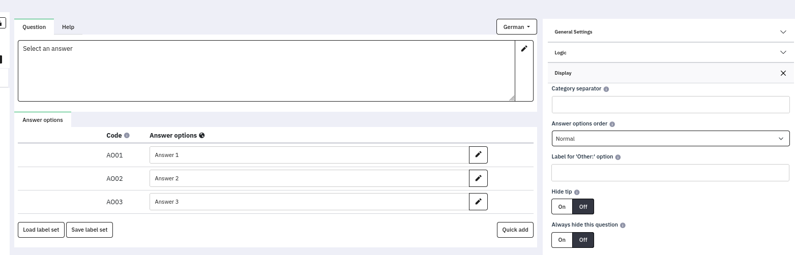The width and height of the screenshot is (795, 255).
Task: Click the Quick add button
Action: pyautogui.click(x=515, y=230)
